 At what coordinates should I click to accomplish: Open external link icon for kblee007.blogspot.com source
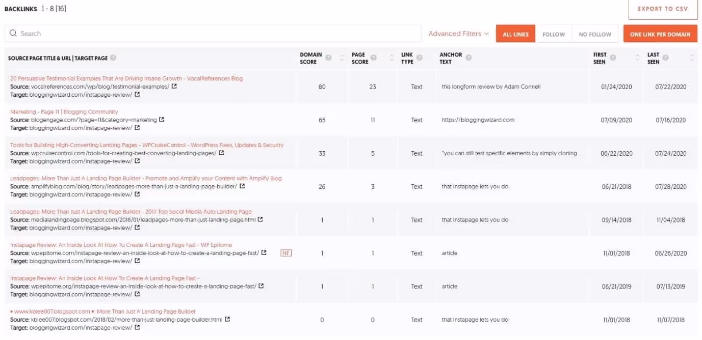(227, 319)
